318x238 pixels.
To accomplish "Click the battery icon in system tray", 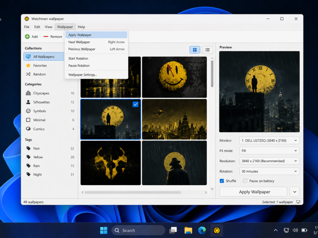I will point(304,230).
